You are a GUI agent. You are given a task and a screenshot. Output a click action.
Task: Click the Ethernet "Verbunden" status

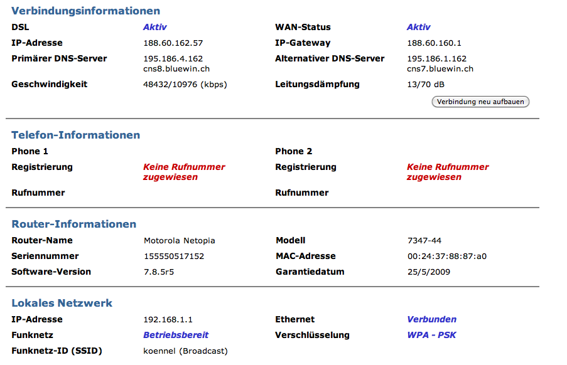pos(431,319)
